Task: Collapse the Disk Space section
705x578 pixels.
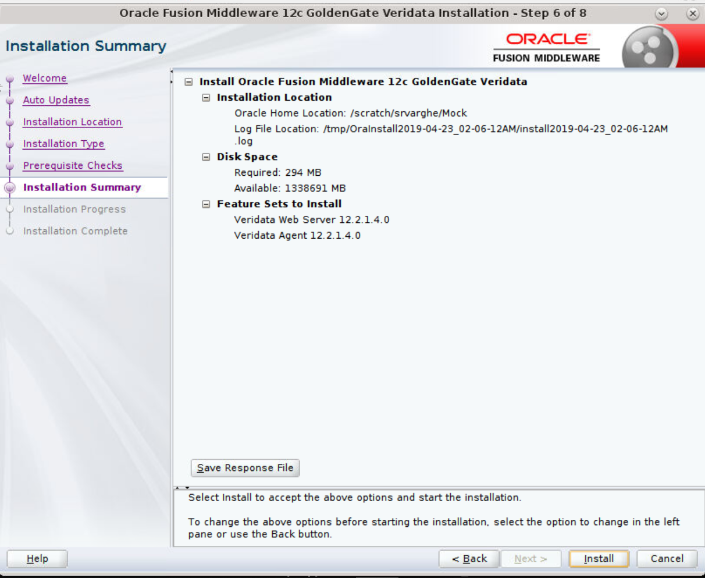Action: coord(206,157)
